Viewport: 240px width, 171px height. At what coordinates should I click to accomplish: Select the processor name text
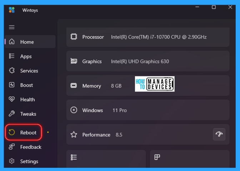click(159, 37)
